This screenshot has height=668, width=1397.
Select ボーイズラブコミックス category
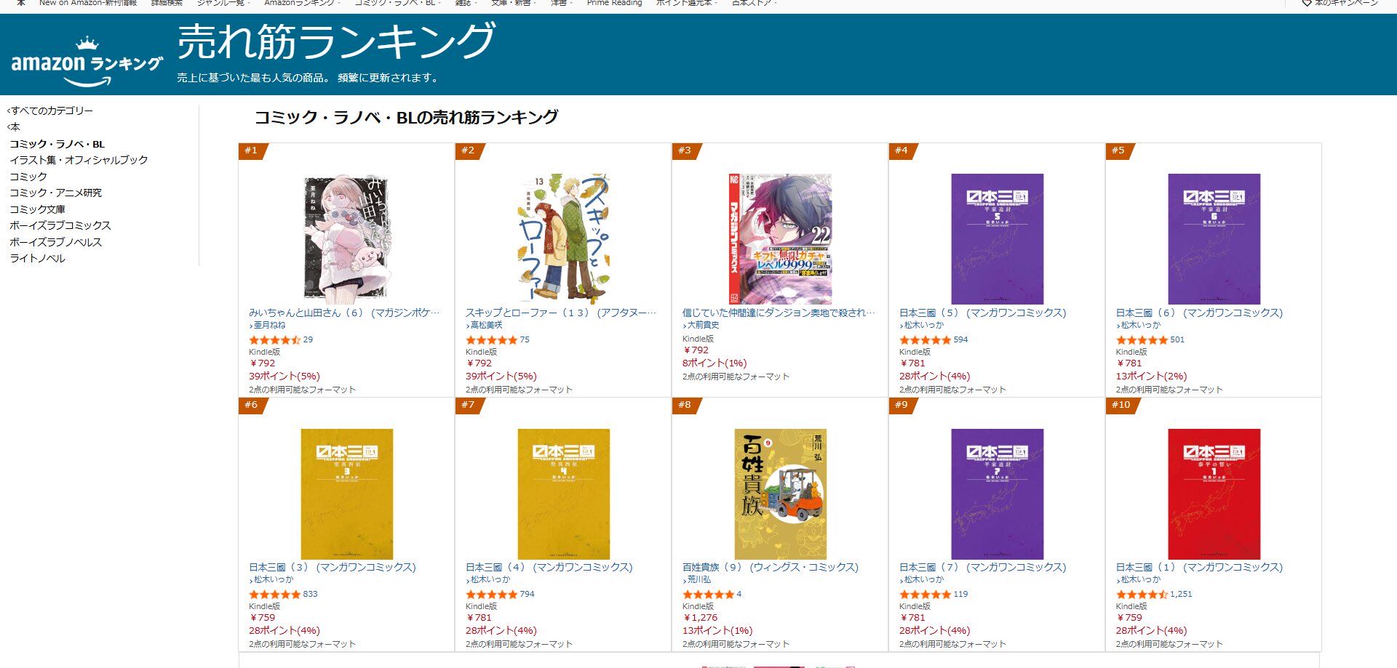click(60, 225)
